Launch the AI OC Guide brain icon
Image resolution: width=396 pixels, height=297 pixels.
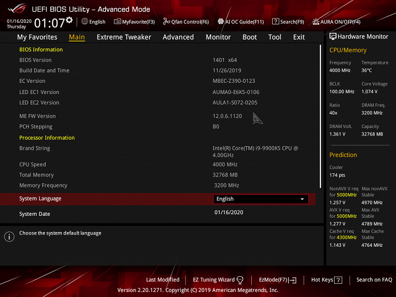(x=221, y=21)
